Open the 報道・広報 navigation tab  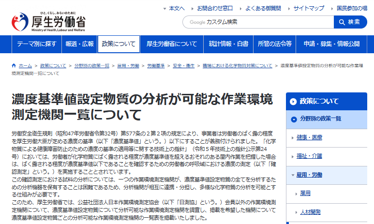(79, 44)
